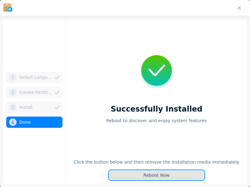Viewport: 250px width, 187px height.
Task: Click empty area above the step list
Action: tap(34, 45)
